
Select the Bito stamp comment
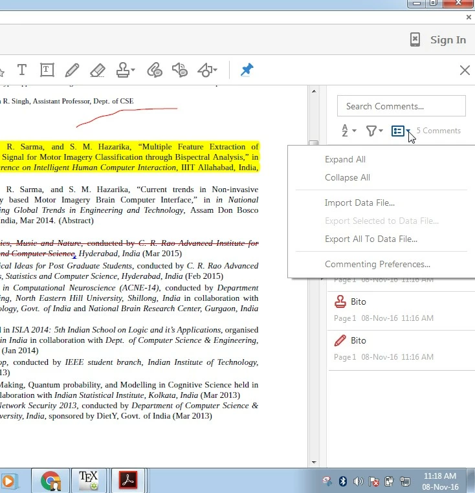[x=401, y=311]
